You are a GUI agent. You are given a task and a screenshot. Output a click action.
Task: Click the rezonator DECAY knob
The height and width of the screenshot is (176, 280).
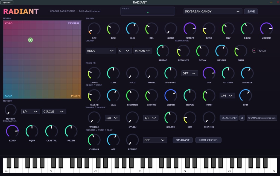[x=203, y=51]
